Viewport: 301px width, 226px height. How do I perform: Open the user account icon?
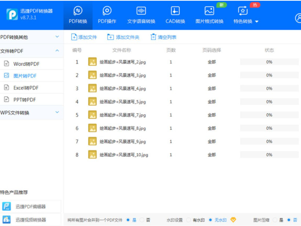click(298, 18)
